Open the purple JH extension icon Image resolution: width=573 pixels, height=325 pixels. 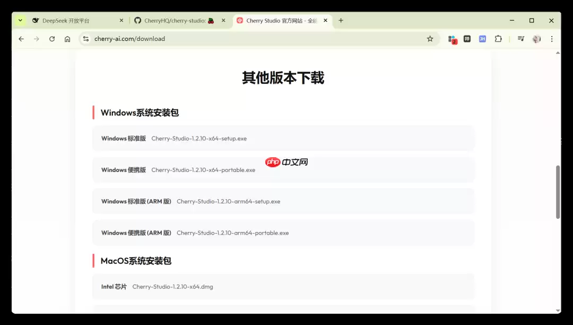tap(482, 38)
